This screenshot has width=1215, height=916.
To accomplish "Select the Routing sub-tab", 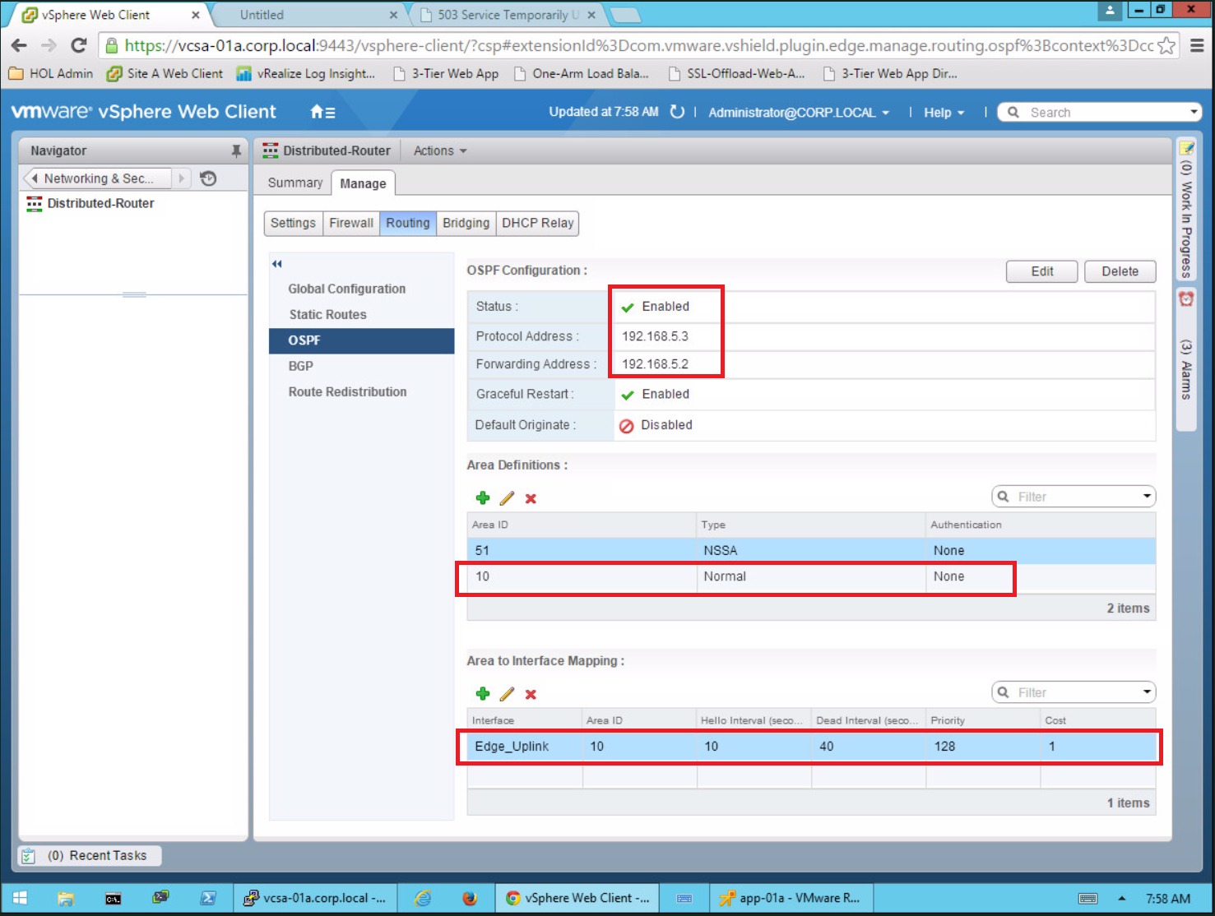I will pos(408,223).
